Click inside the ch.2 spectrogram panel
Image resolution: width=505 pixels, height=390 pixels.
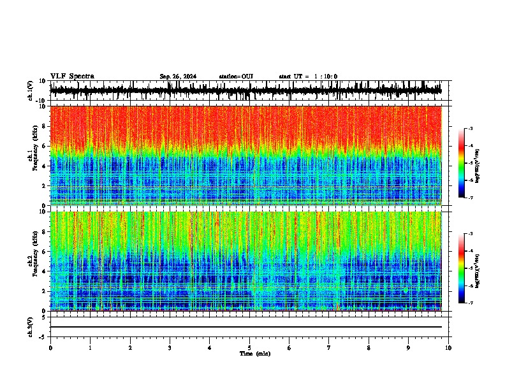point(245,261)
